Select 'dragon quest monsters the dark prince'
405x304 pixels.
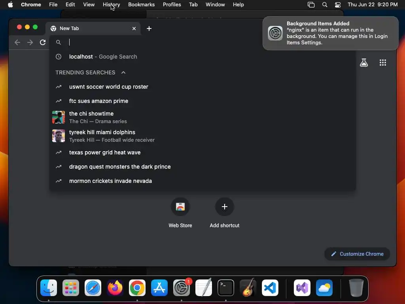[202, 167]
